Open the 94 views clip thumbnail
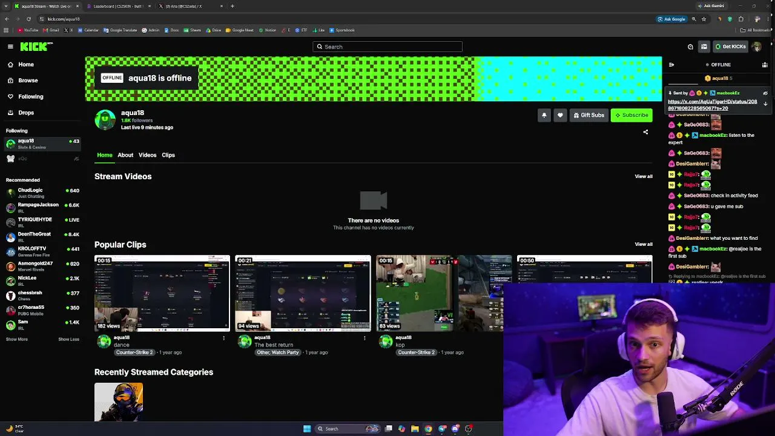 coord(303,293)
